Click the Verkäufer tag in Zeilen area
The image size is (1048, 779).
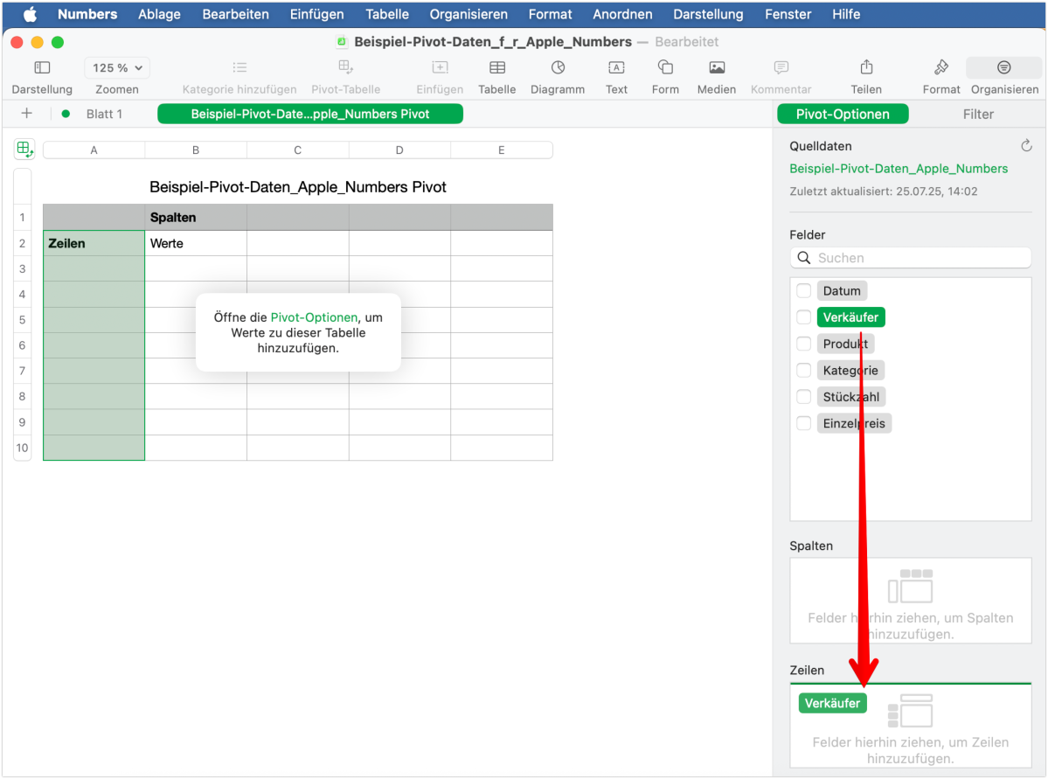[832, 703]
